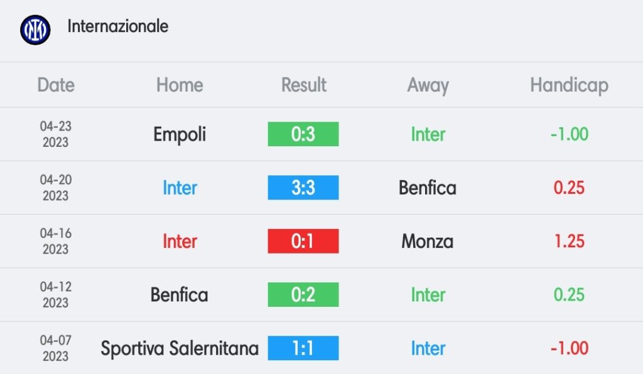This screenshot has height=374, width=643.
Task: Click the red Inter home name
Action: [x=180, y=241]
